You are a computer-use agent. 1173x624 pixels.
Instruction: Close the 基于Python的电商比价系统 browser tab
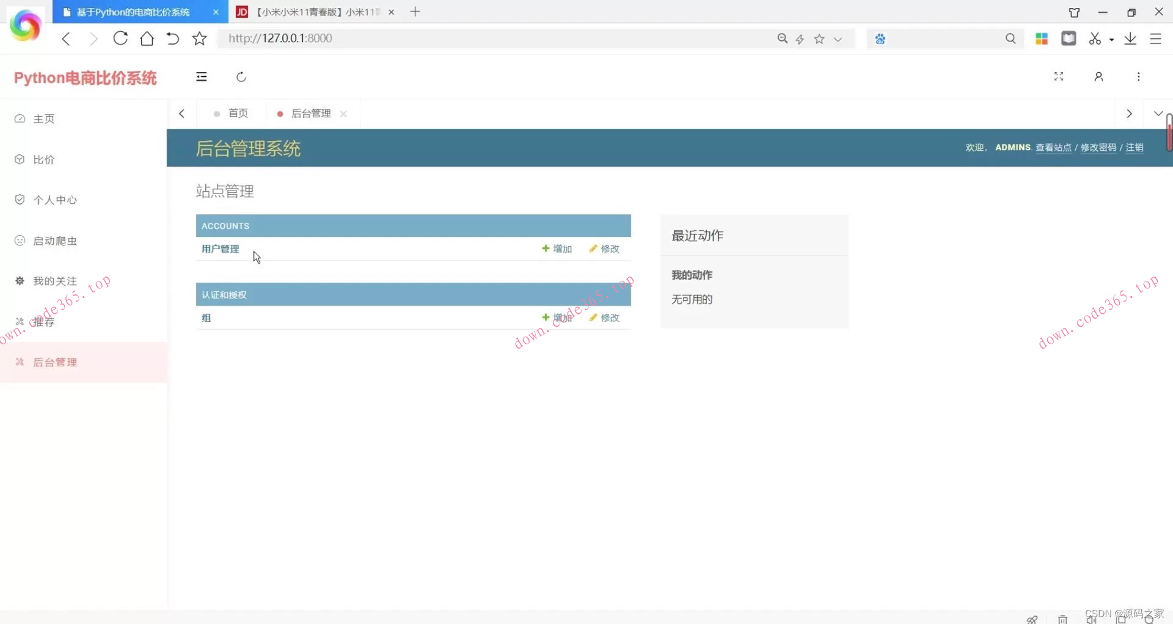coord(216,12)
